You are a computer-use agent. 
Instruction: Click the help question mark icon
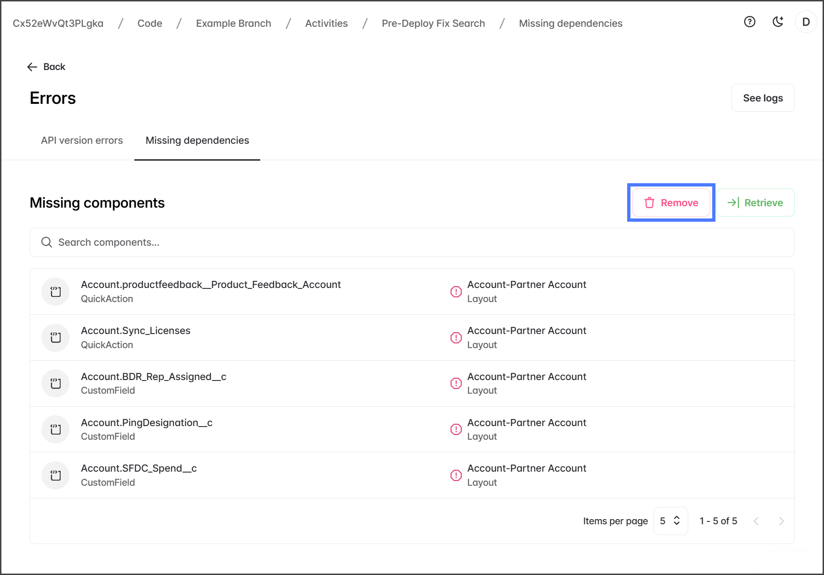click(x=749, y=22)
